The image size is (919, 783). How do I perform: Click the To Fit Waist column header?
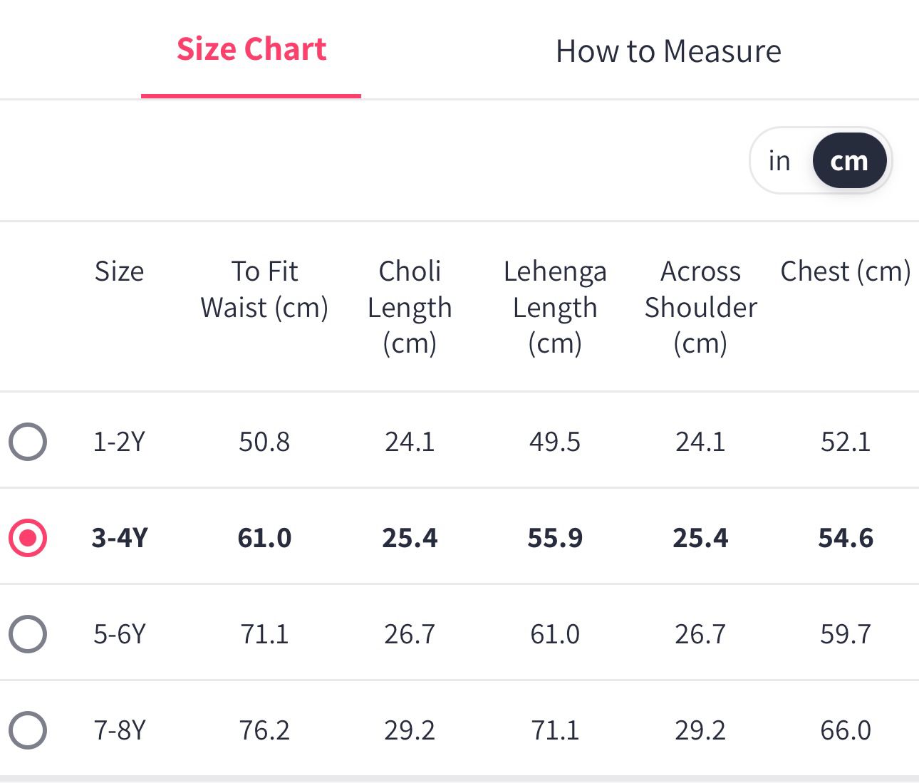click(264, 289)
